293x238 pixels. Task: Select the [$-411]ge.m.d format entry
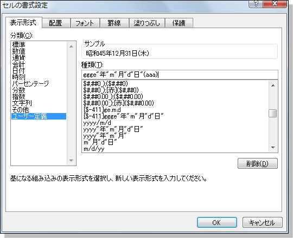click(x=102, y=110)
